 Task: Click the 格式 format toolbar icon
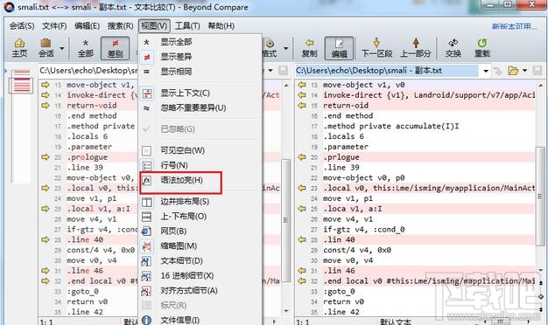(x=270, y=48)
